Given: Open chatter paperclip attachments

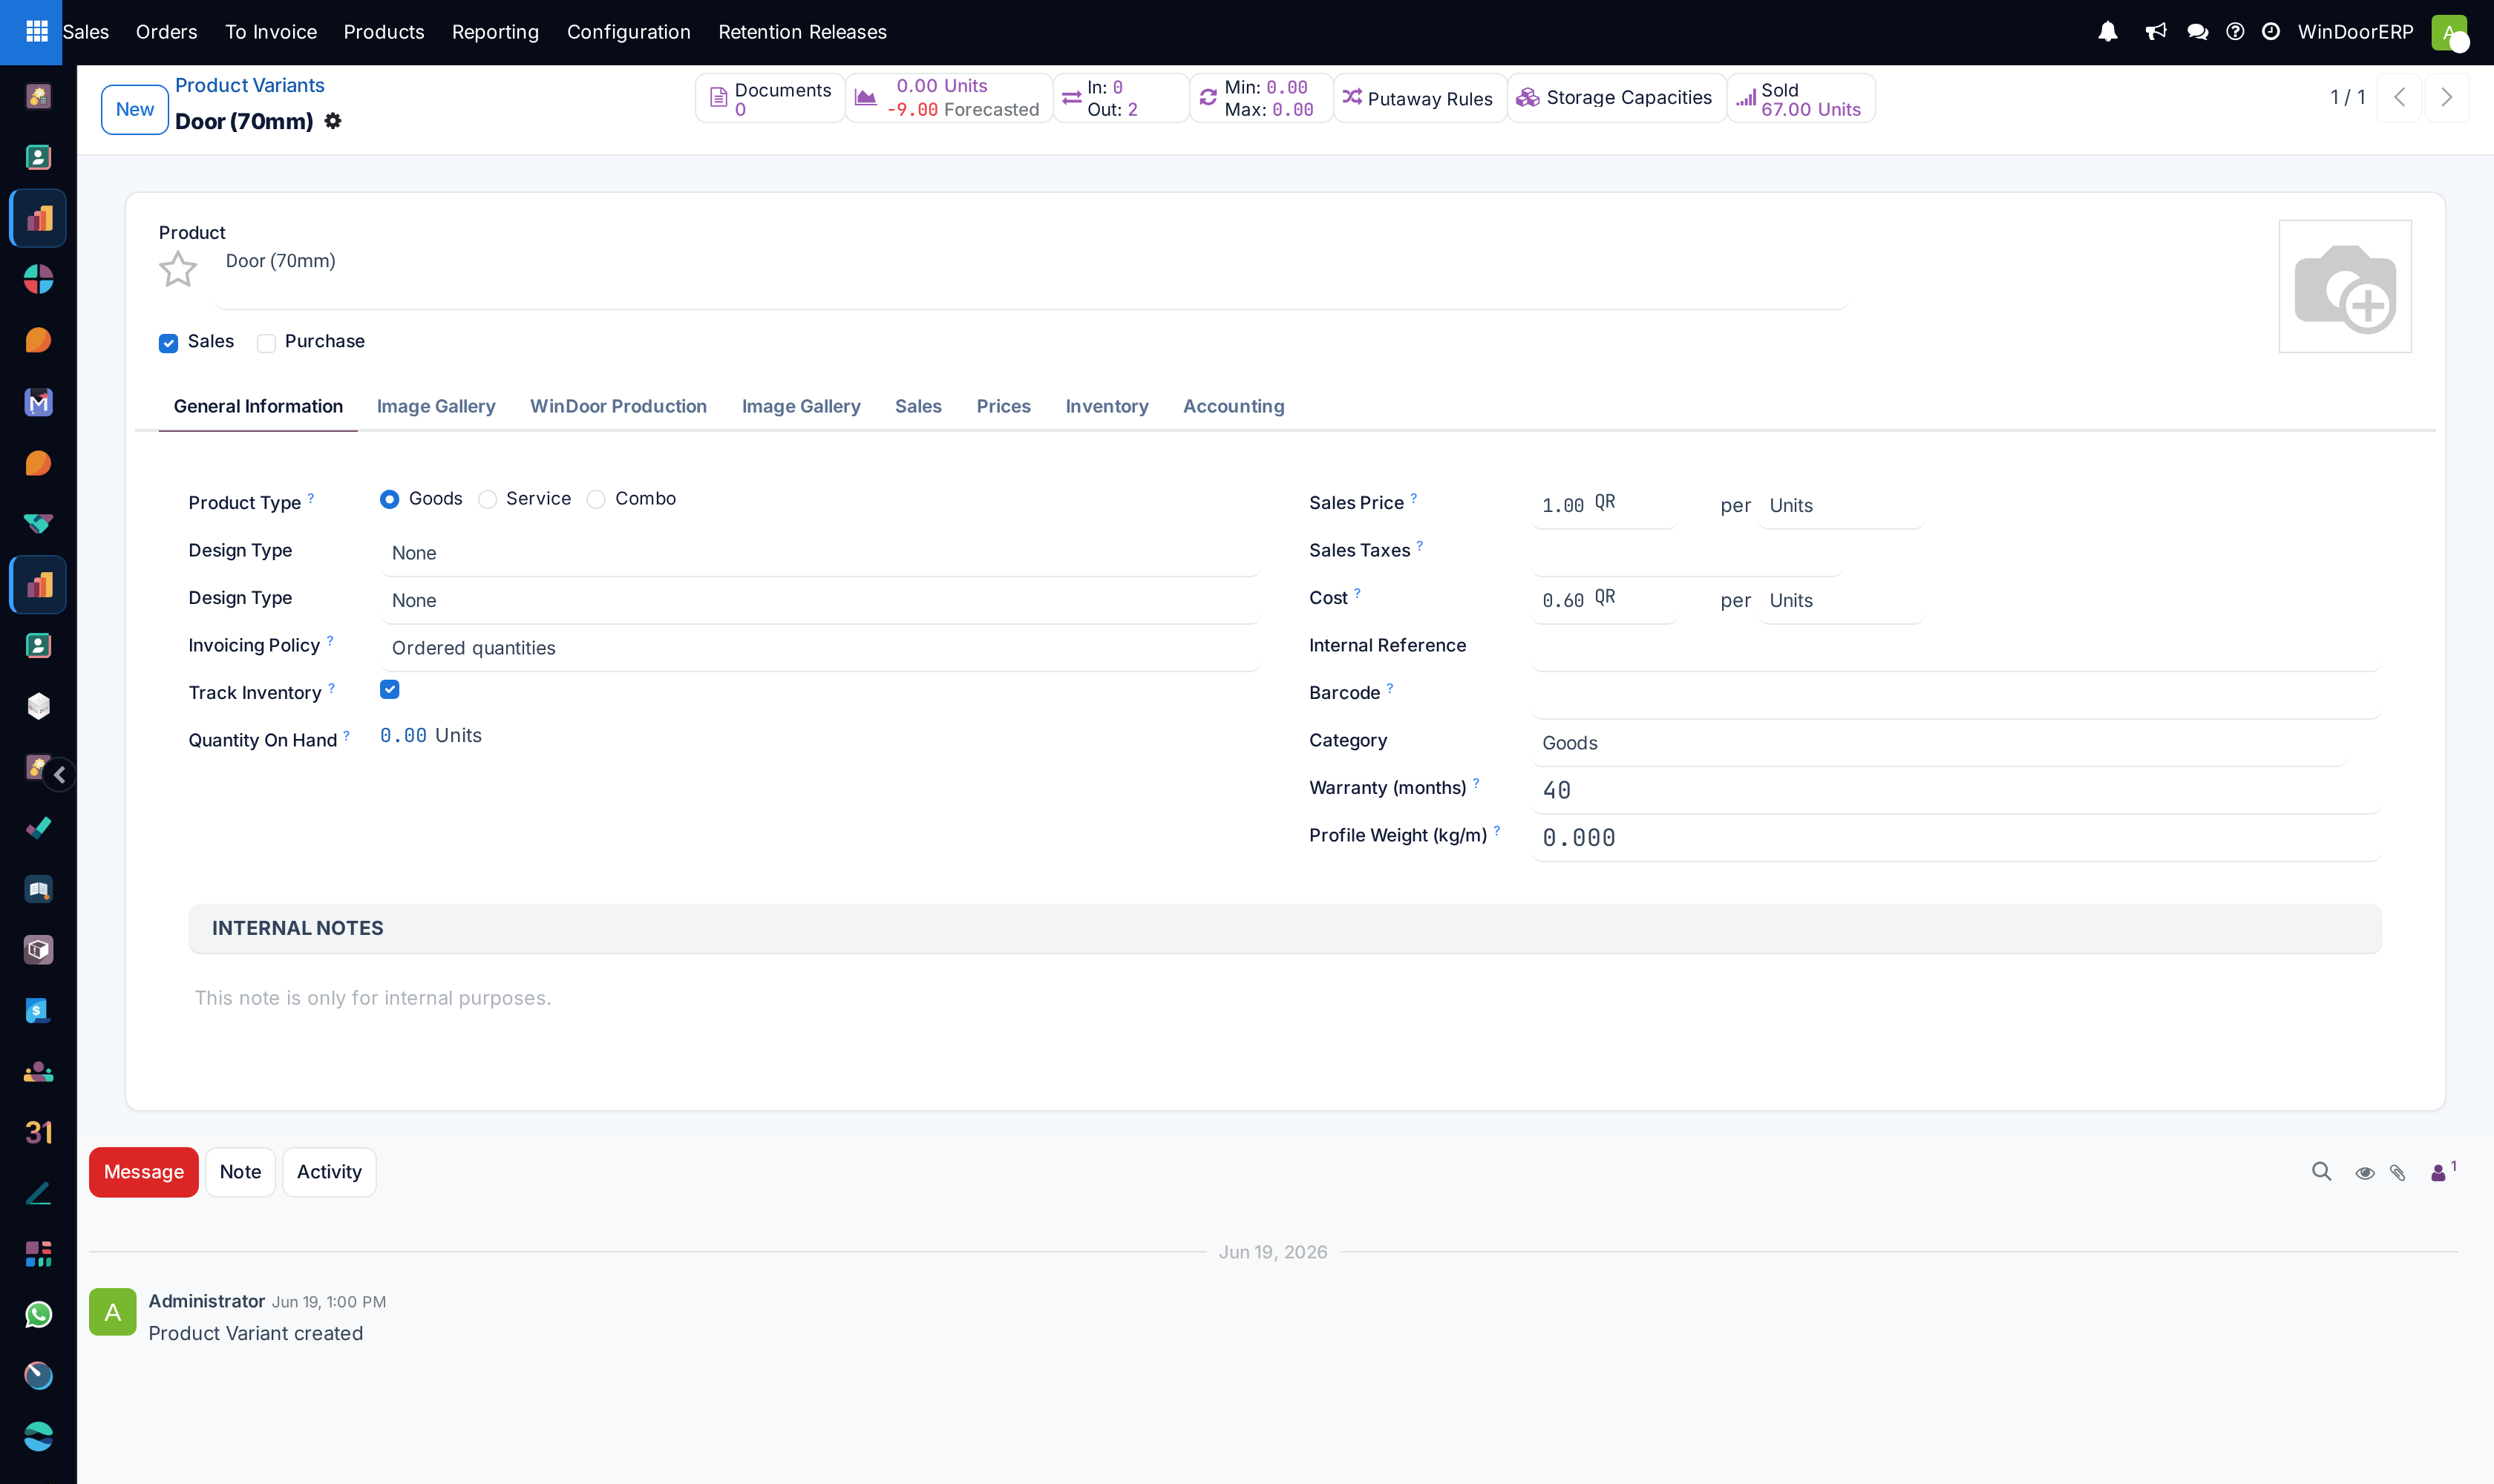Looking at the screenshot, I should tap(2398, 1173).
